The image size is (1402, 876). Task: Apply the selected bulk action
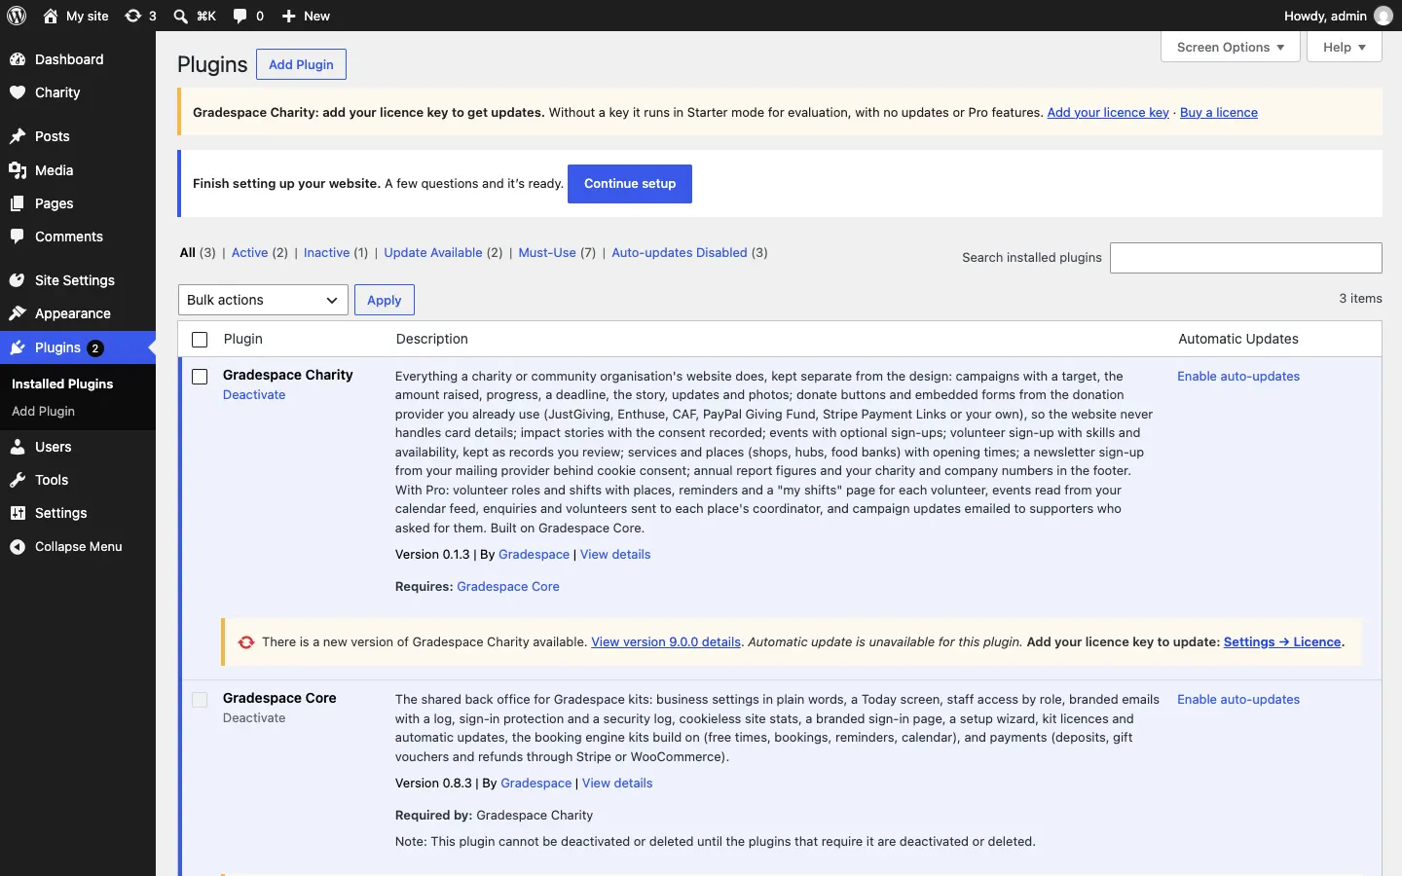[385, 300]
